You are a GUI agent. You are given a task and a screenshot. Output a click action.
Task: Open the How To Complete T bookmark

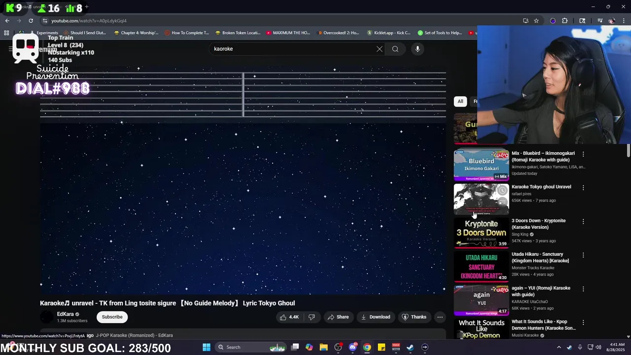(x=187, y=33)
